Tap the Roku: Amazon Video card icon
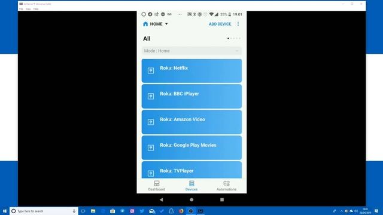This screenshot has height=215, width=383. pos(151,122)
